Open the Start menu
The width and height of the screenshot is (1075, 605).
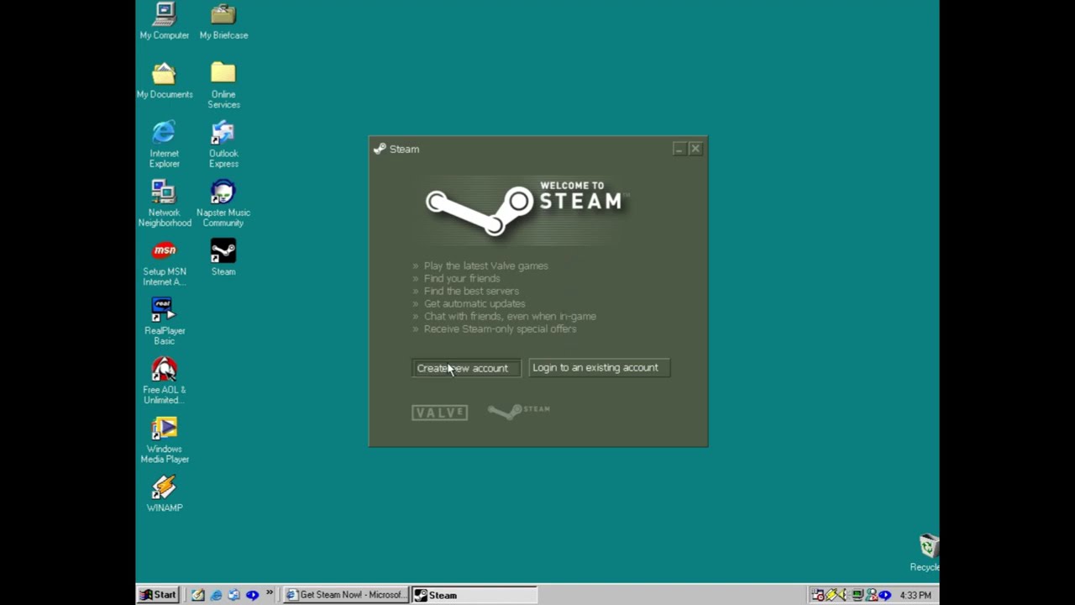click(x=158, y=595)
